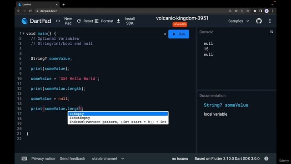
Task: Open the Samples dropdown
Action: point(238,21)
